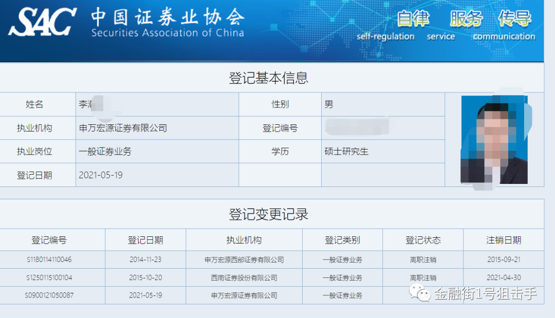
Task: Click the 中国证券业协会 banner title
Action: pyautogui.click(x=168, y=16)
